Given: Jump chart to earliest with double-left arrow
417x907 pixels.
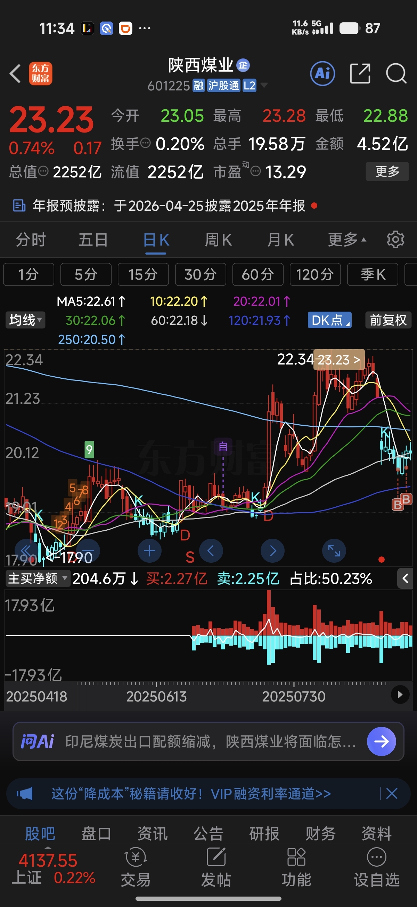Looking at the screenshot, I should pos(26,551).
